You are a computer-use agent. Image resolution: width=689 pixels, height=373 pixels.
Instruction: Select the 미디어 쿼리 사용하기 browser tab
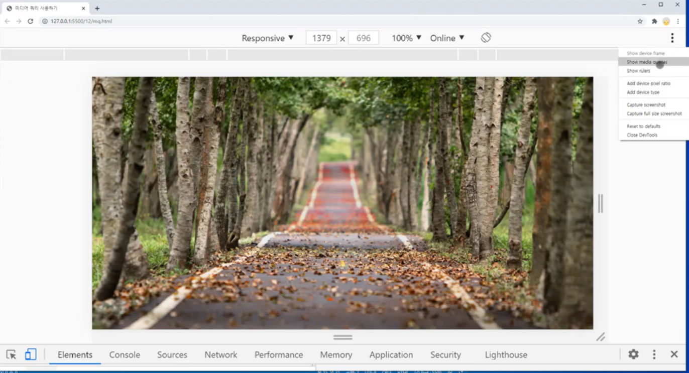tap(46, 8)
